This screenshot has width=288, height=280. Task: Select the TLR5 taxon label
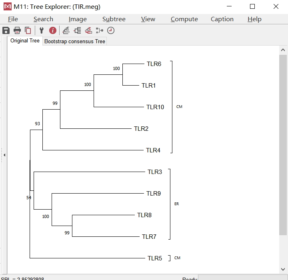click(x=155, y=258)
